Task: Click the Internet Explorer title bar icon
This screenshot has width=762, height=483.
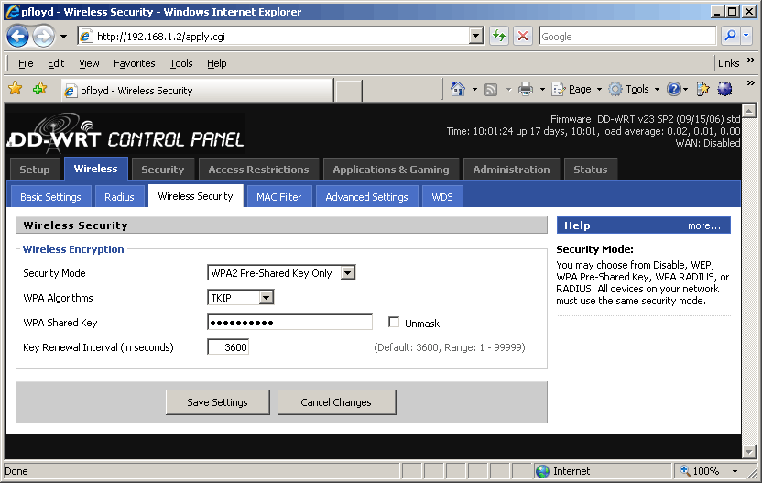Action: pos(13,12)
